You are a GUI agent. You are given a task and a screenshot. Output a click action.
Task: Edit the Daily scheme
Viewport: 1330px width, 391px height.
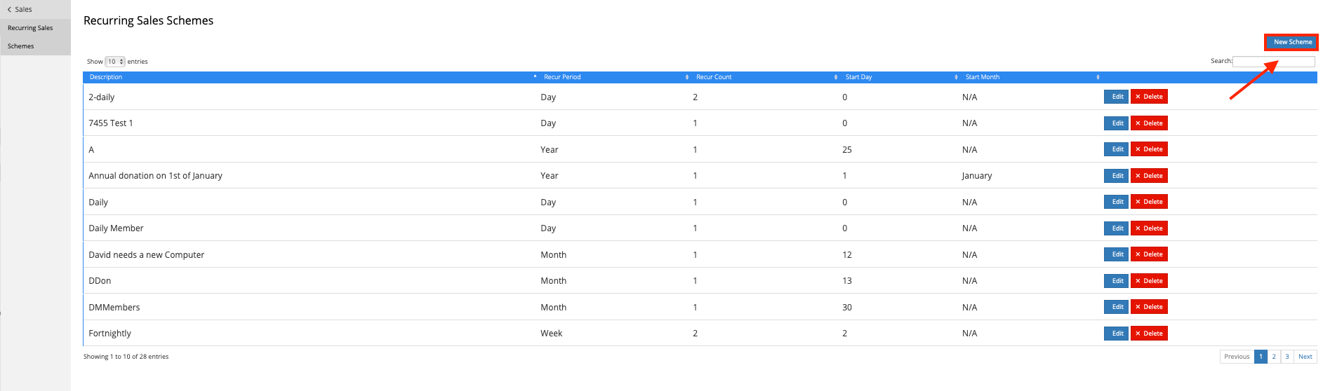(x=1116, y=202)
